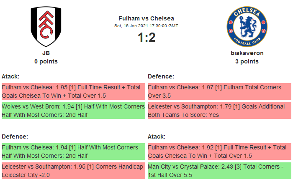This screenshot has height=192, width=293.
Task: Click JB's Atack section heading
Action: 10,76
